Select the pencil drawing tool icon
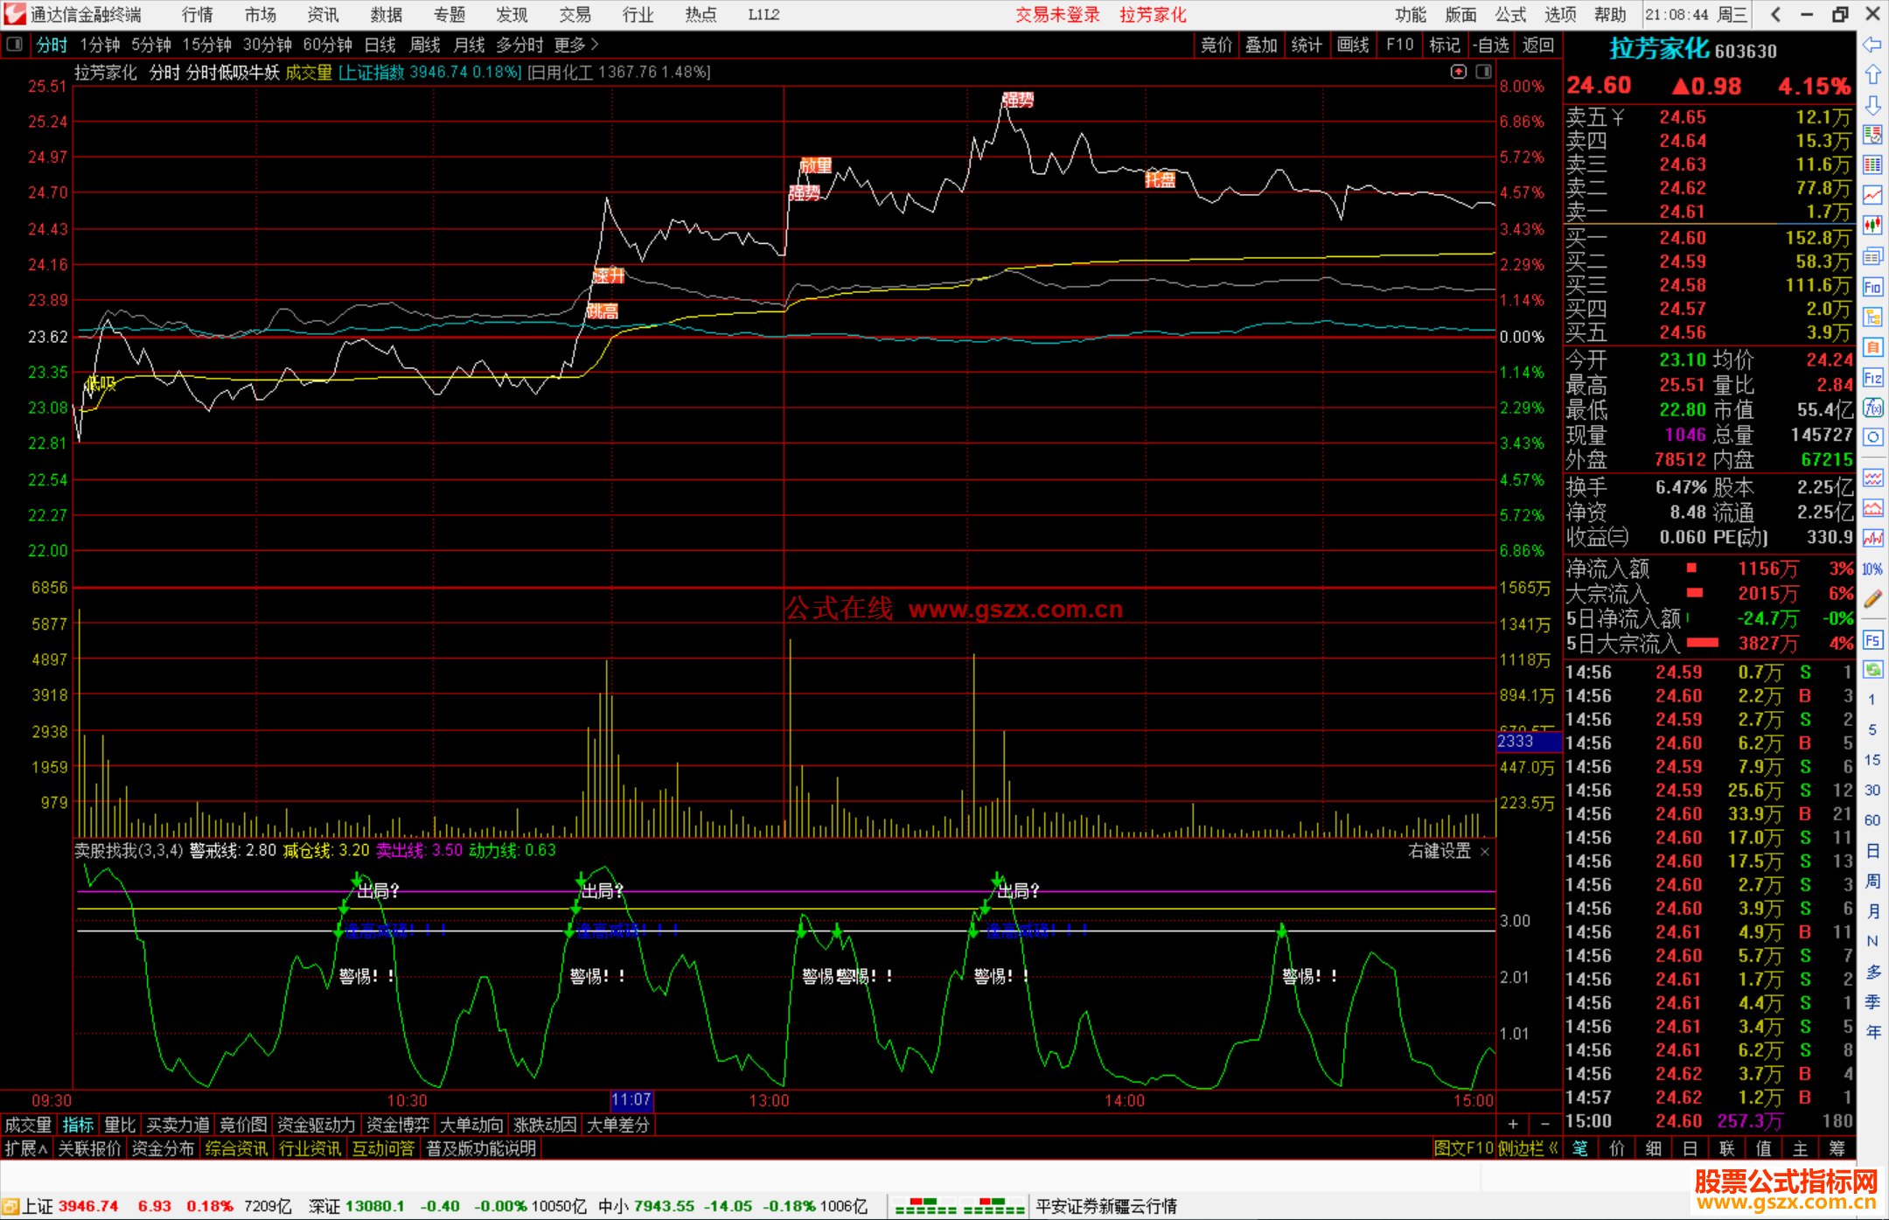Viewport: 1889px width, 1220px height. (1872, 599)
